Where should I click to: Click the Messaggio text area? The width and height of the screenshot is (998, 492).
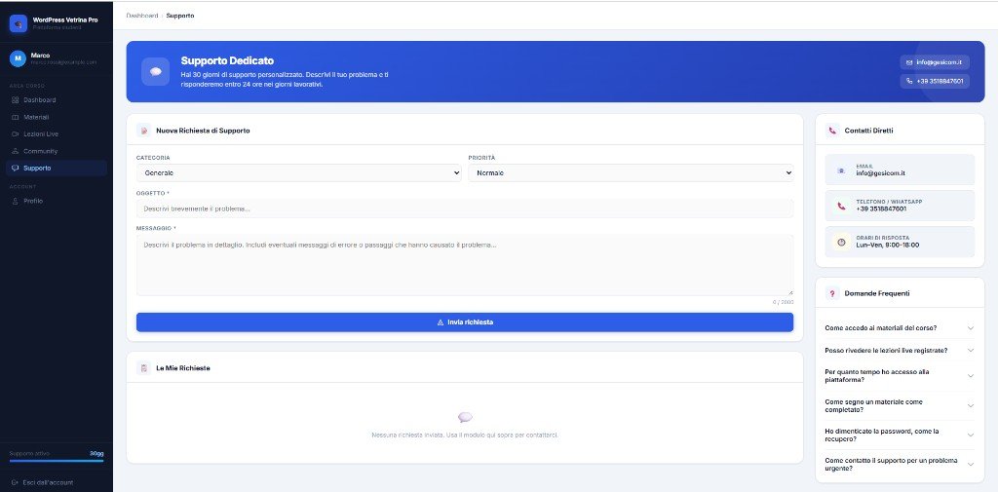[x=465, y=265]
